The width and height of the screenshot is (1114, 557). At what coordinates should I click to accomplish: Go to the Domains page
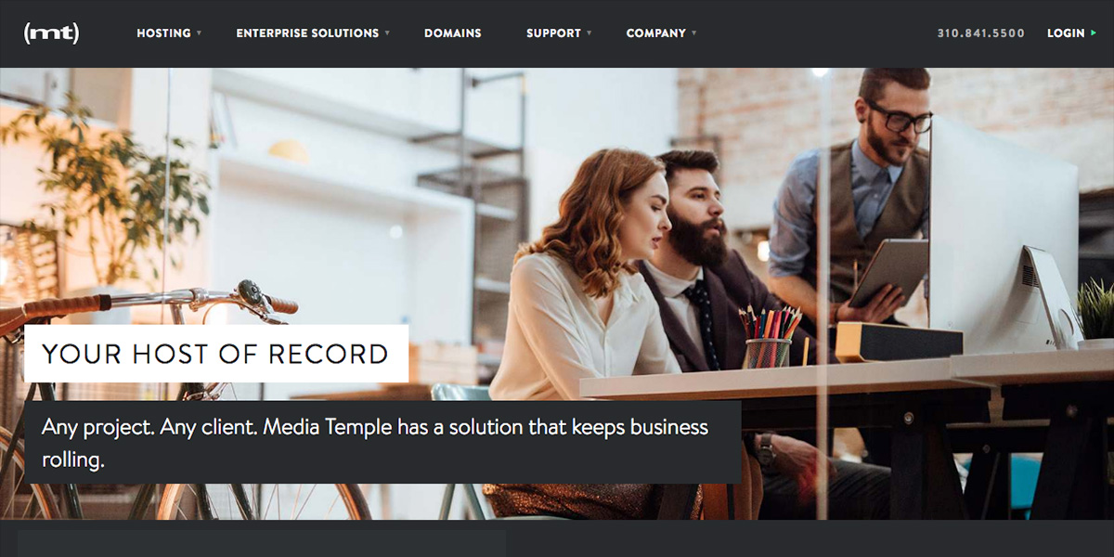pos(453,33)
